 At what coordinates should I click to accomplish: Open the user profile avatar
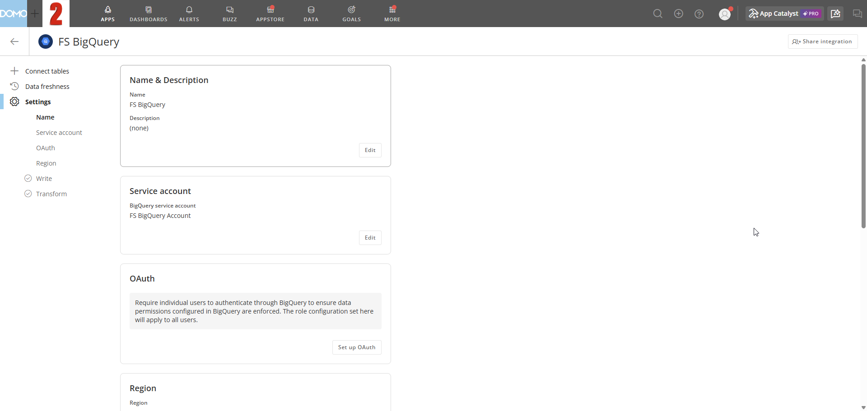725,14
